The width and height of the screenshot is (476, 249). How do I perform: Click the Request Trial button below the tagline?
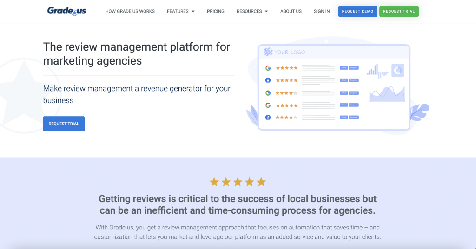64,124
